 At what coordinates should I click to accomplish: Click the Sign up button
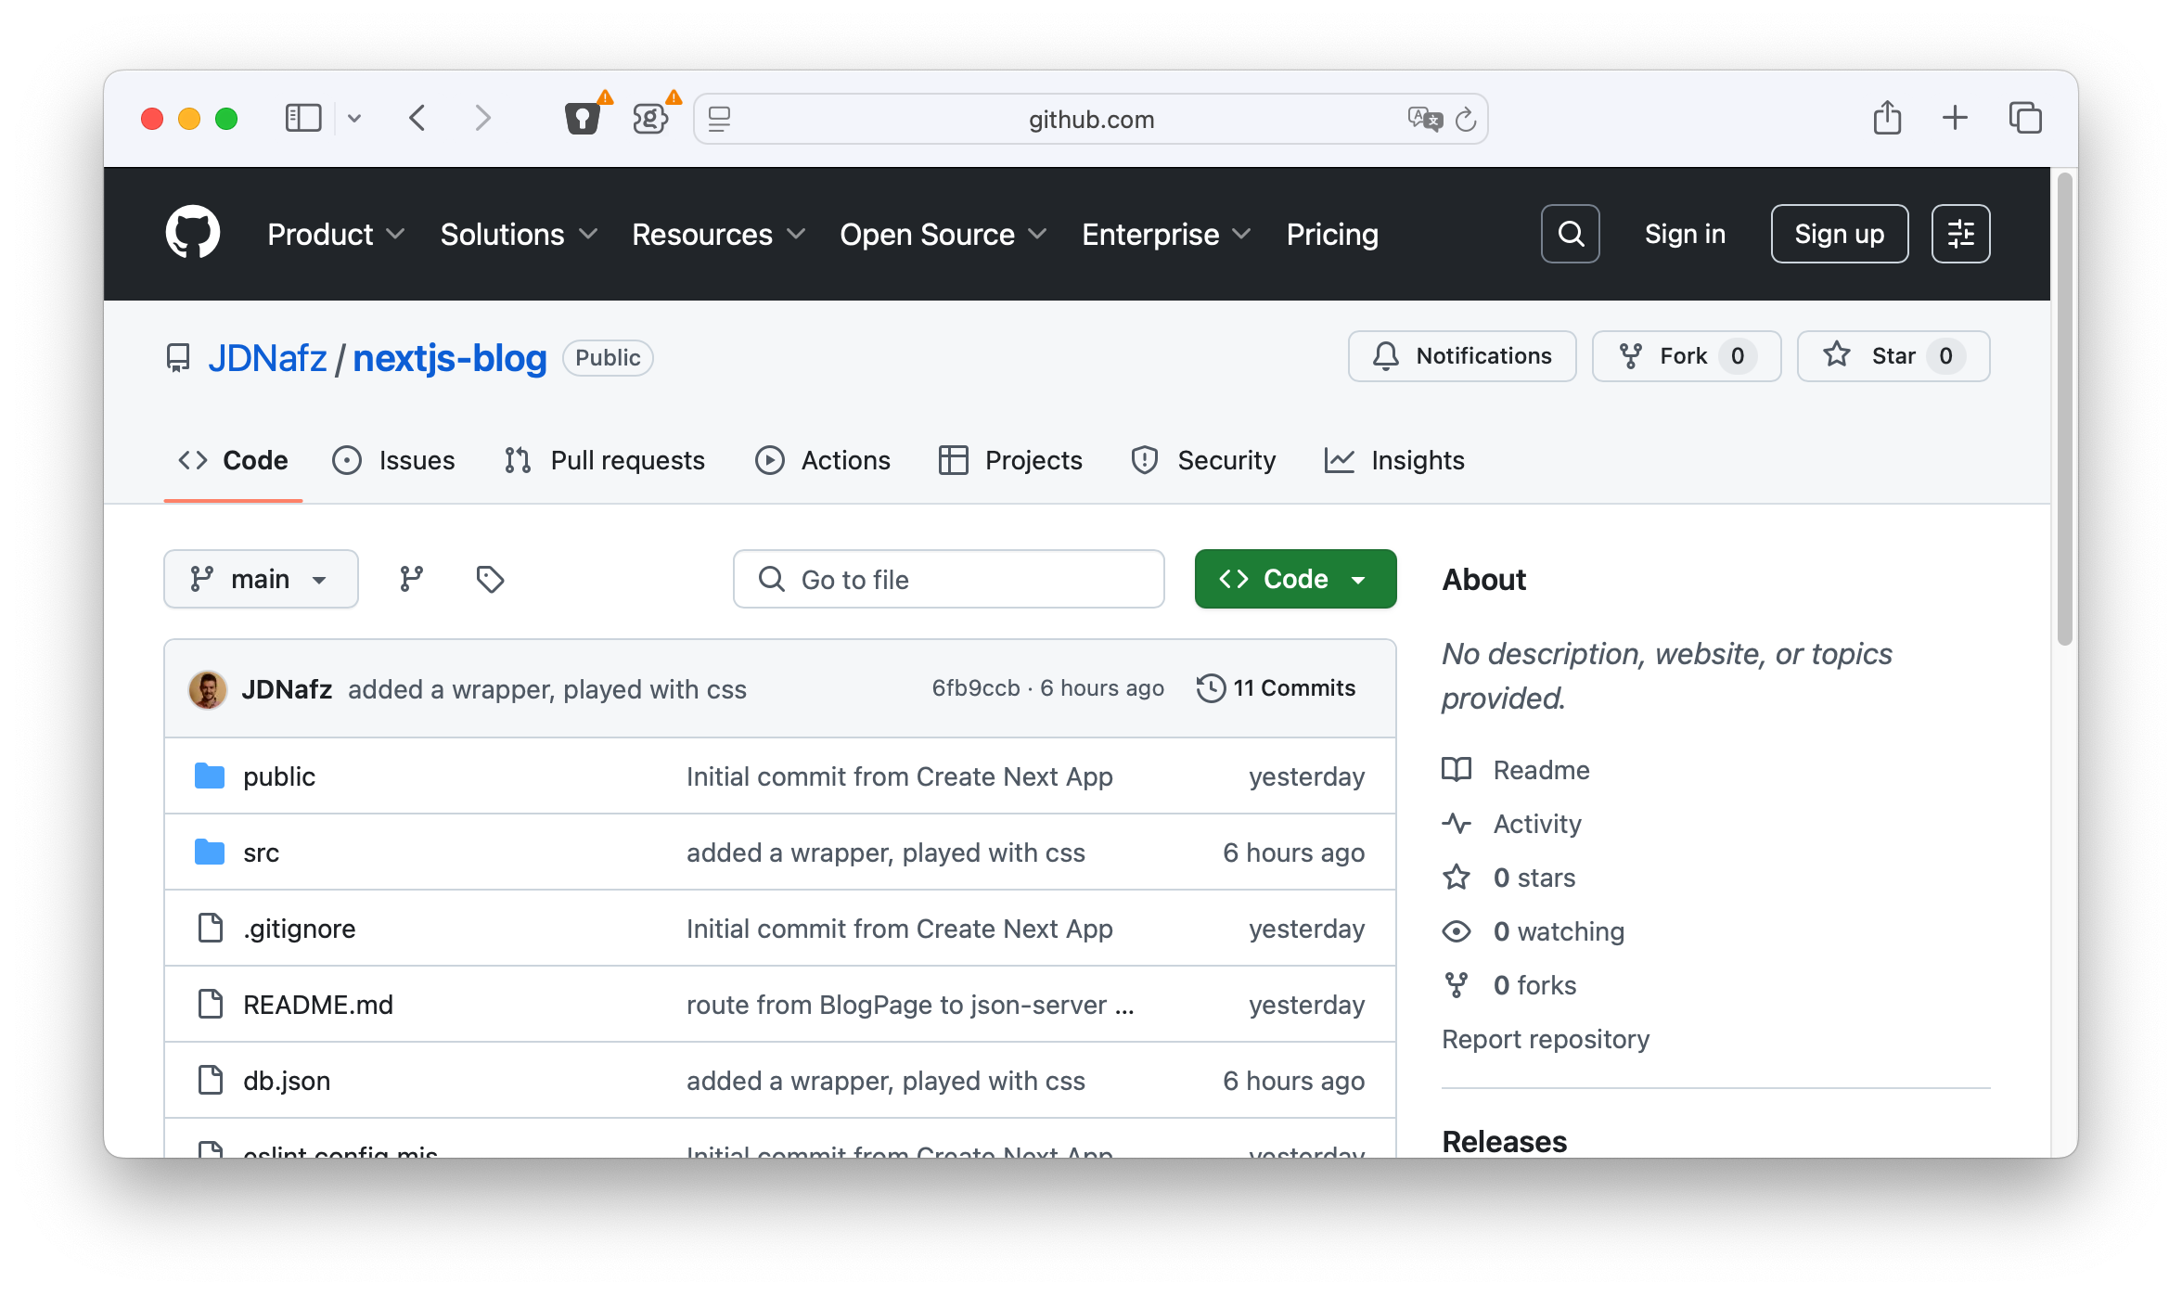[1839, 234]
